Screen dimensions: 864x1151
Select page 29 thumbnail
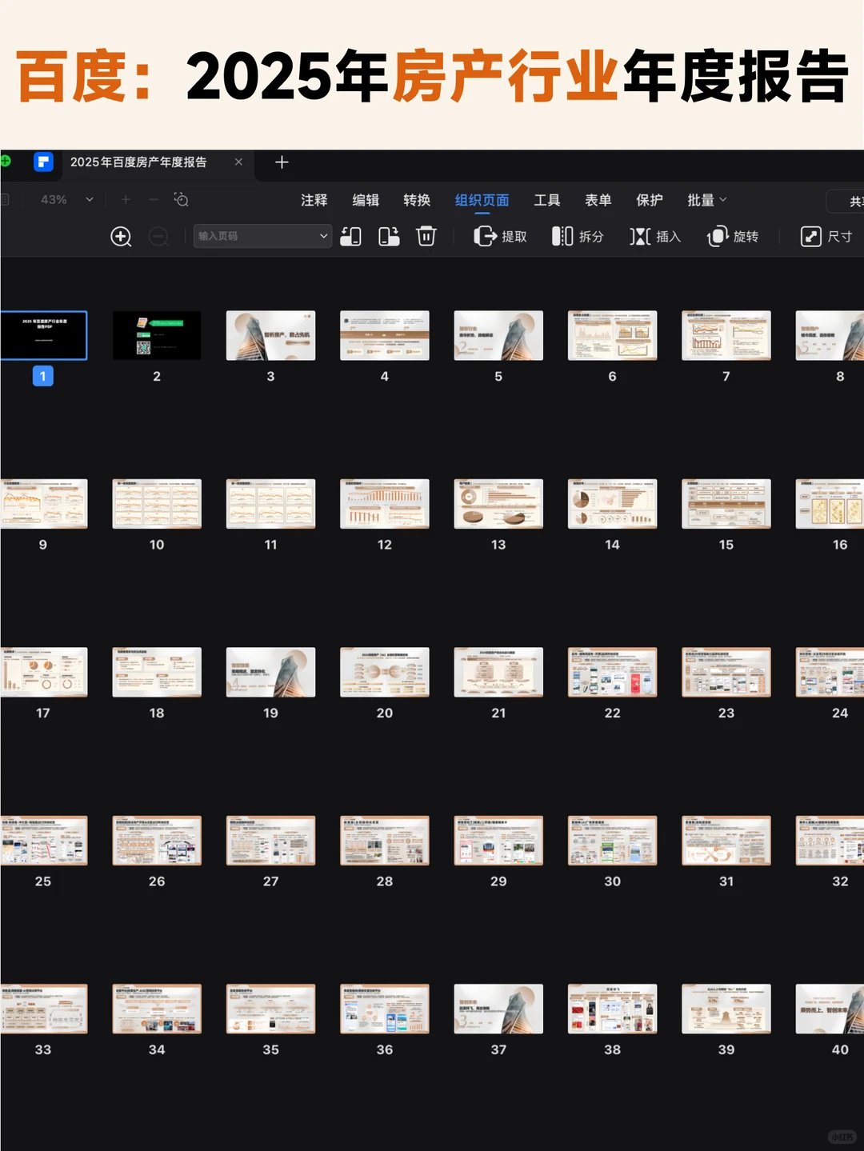pos(498,841)
